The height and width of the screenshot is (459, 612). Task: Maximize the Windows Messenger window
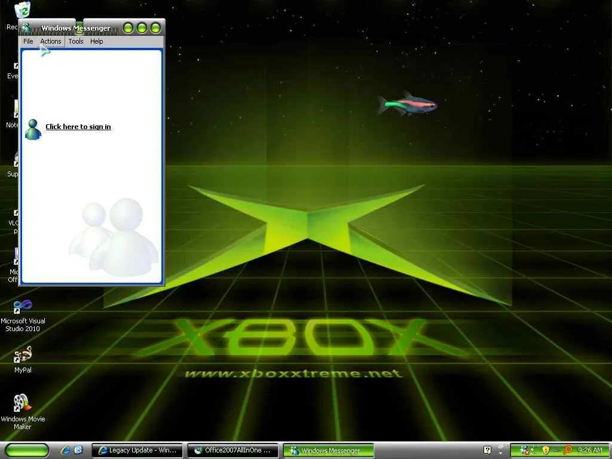click(142, 27)
